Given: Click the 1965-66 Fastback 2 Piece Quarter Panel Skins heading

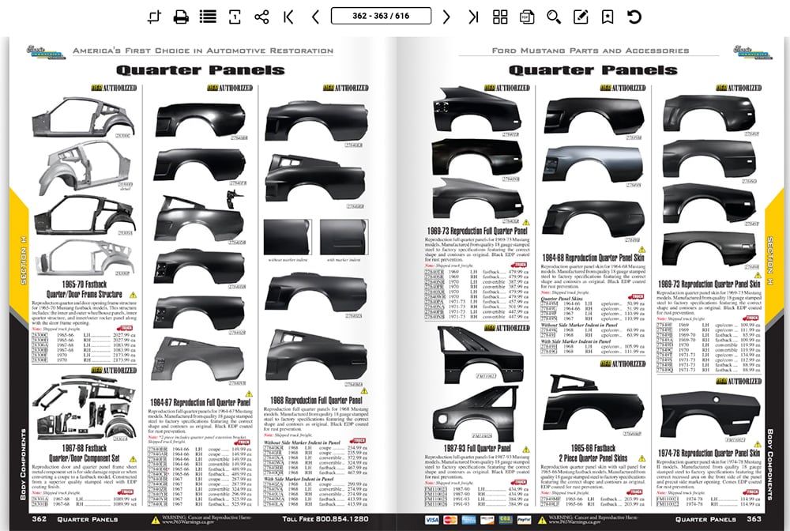Looking at the screenshot, I should (x=593, y=453).
